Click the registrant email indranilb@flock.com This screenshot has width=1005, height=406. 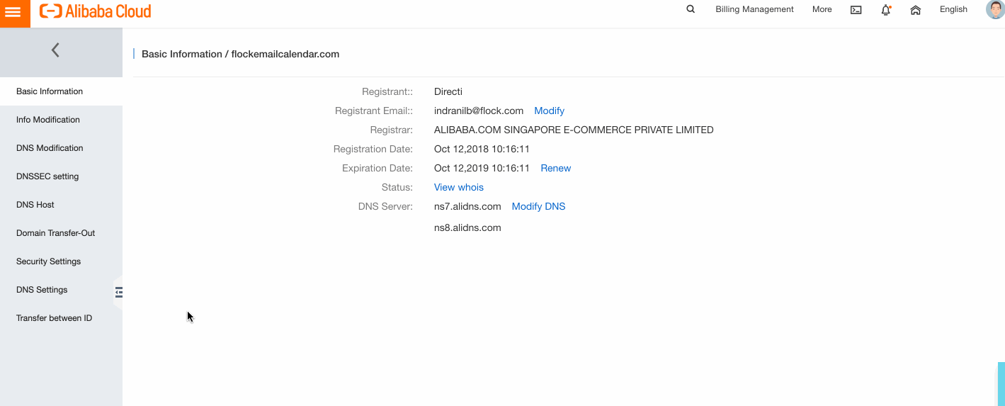(x=479, y=111)
